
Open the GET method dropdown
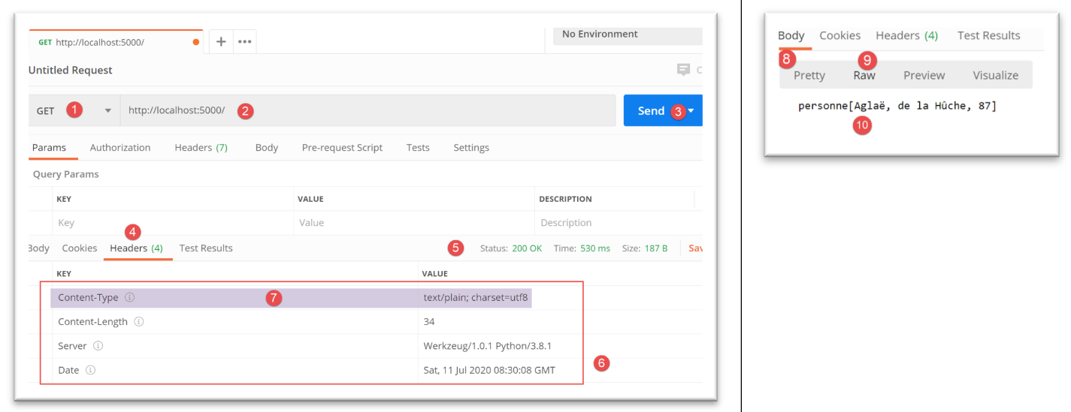coord(107,111)
